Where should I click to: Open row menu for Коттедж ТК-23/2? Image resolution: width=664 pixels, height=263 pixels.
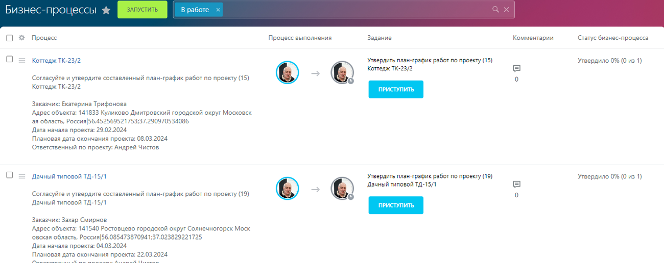point(22,61)
